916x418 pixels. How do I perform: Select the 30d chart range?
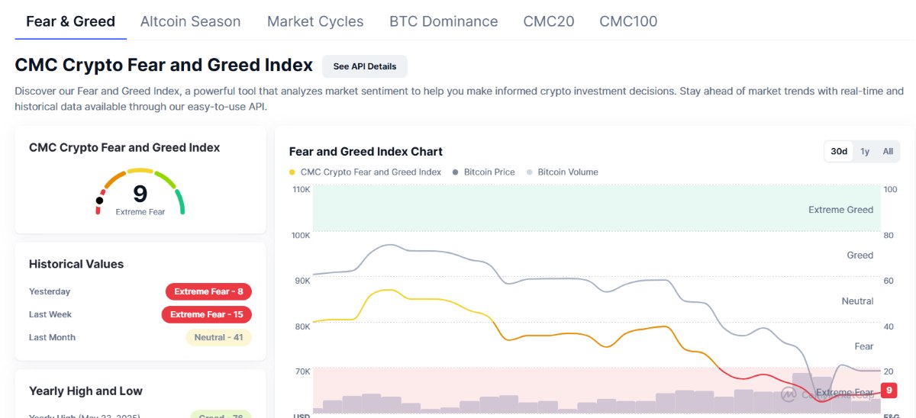click(x=839, y=151)
